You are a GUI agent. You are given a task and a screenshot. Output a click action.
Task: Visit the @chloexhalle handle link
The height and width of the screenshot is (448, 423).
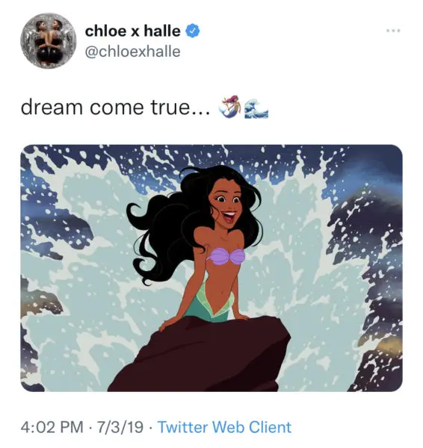133,52
